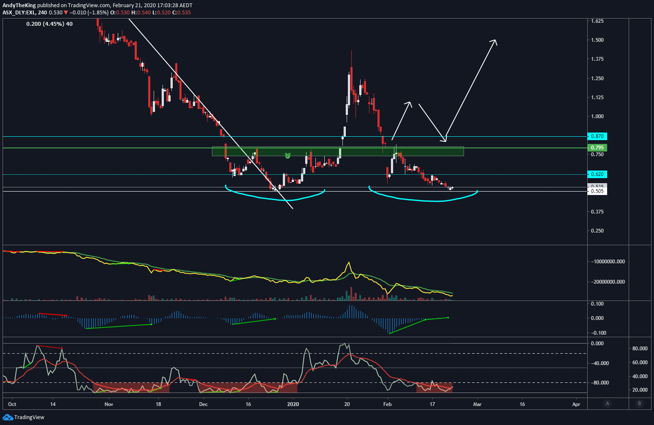Click the 2020 date label
The height and width of the screenshot is (425, 654).
(293, 404)
